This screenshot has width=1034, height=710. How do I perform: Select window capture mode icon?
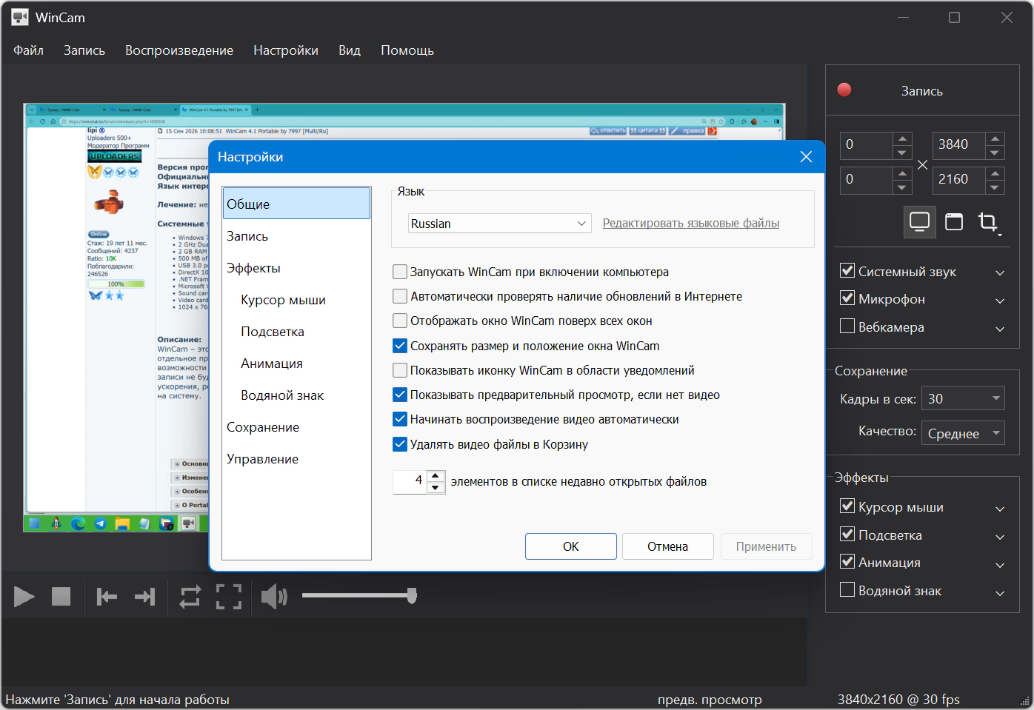[954, 221]
